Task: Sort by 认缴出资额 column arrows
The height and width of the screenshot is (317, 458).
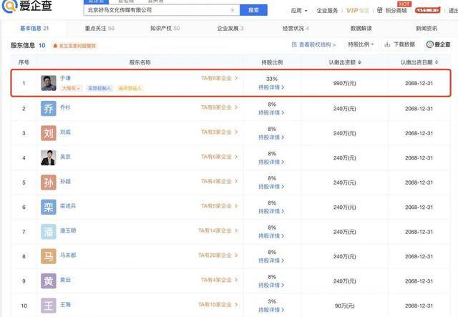Action: [359, 62]
